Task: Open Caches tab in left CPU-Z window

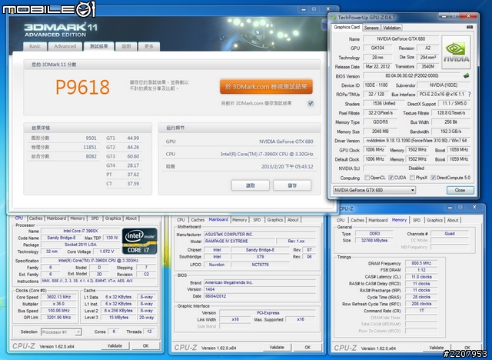Action: 36,218
